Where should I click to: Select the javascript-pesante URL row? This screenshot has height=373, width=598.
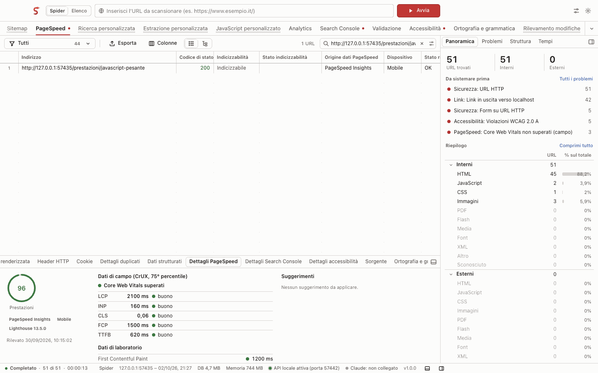(220, 68)
